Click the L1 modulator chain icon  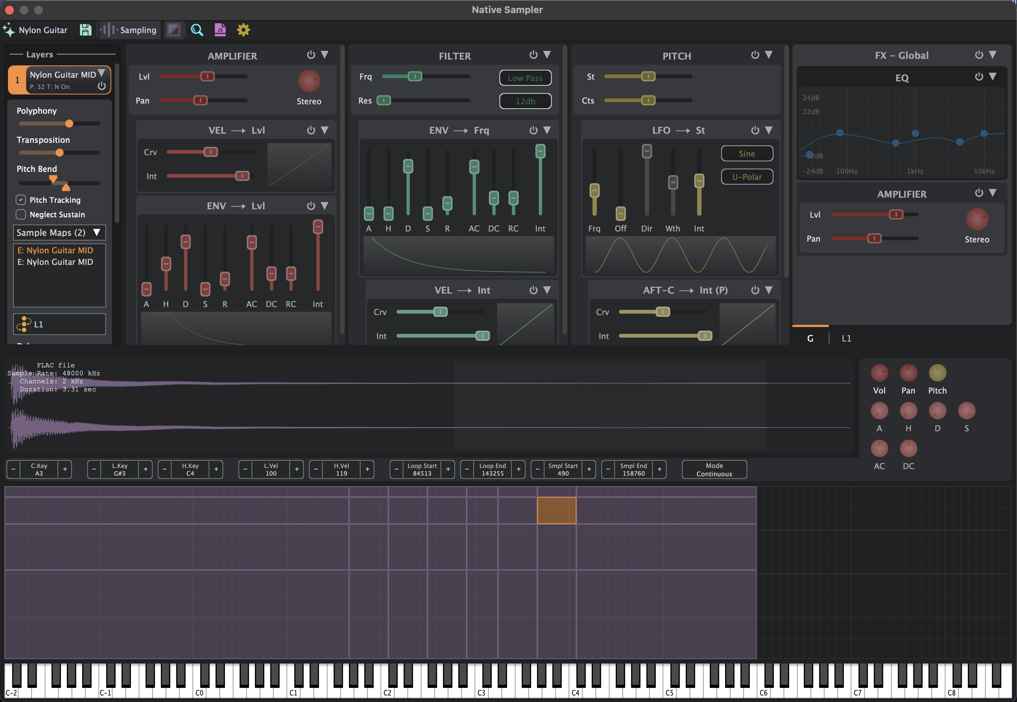[24, 324]
